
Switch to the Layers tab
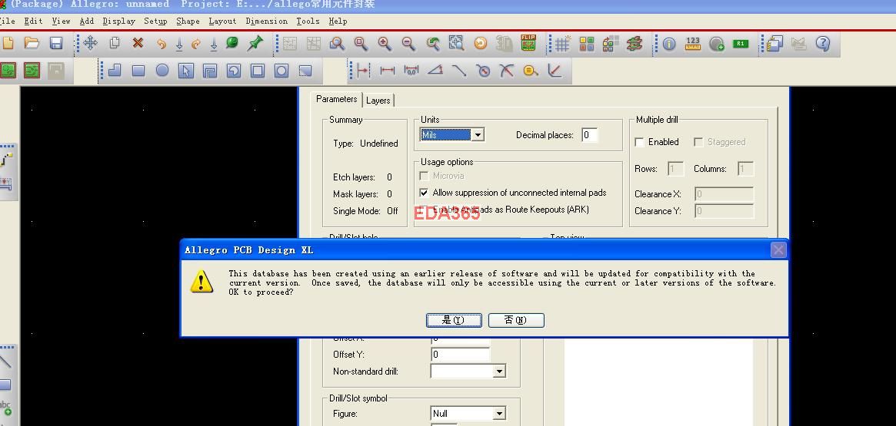click(378, 101)
